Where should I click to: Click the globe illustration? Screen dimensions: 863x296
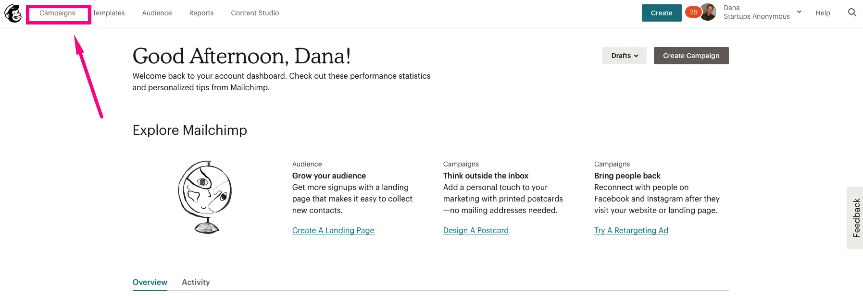point(205,197)
